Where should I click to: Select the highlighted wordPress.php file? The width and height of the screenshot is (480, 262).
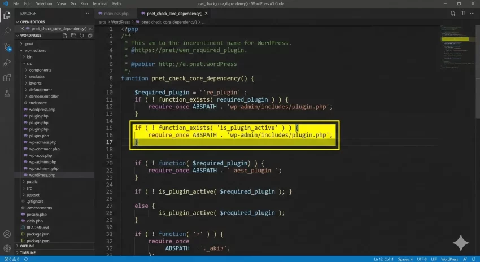click(42, 175)
